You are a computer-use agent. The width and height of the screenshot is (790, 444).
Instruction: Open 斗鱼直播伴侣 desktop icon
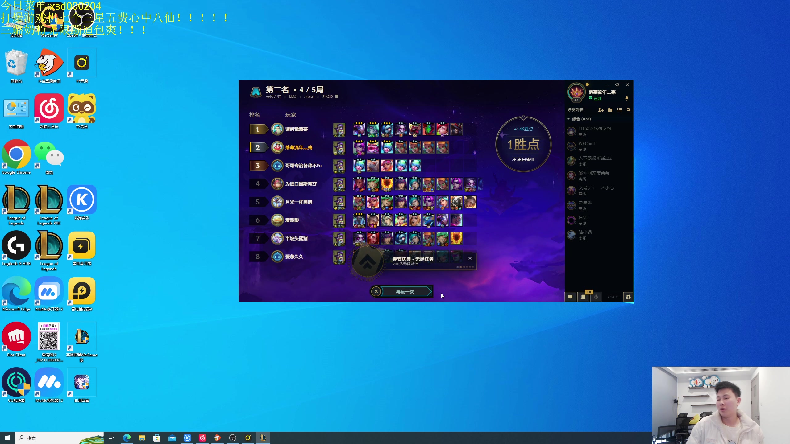[x=49, y=66]
